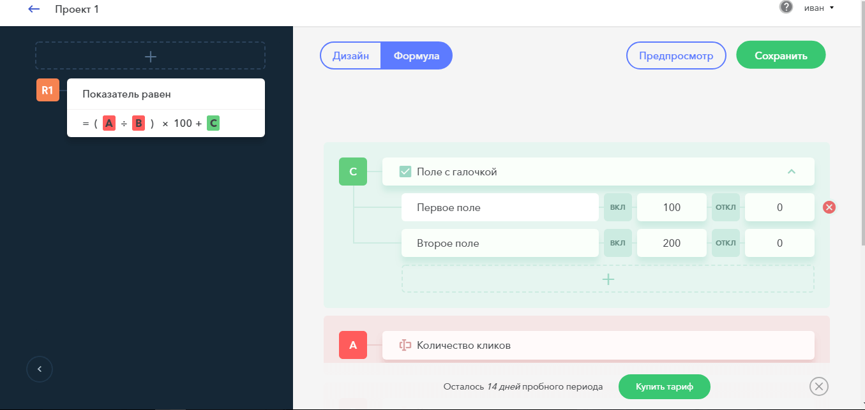The width and height of the screenshot is (865, 410).
Task: Add another checkbox option row
Action: [x=608, y=279]
